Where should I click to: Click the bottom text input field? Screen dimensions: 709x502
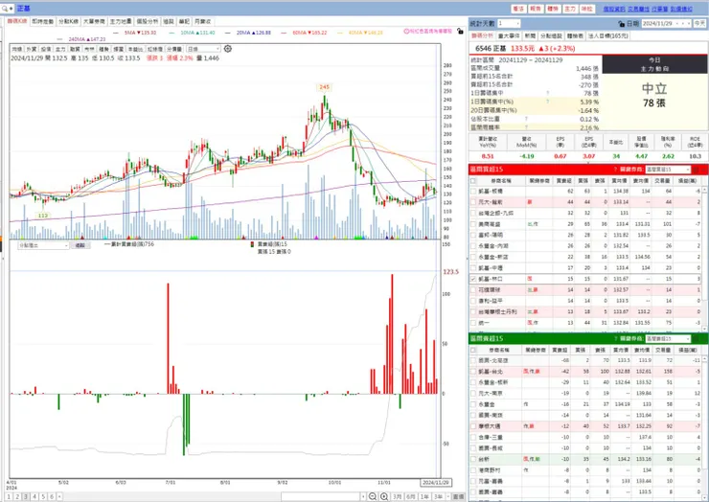321,496
